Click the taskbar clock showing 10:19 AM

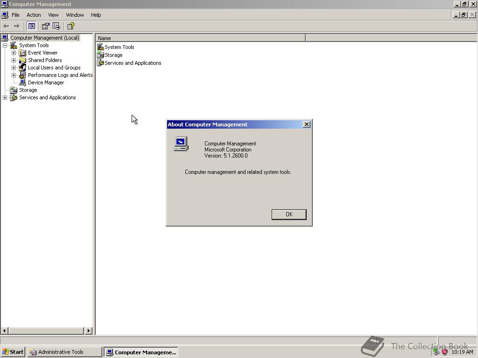coord(462,352)
